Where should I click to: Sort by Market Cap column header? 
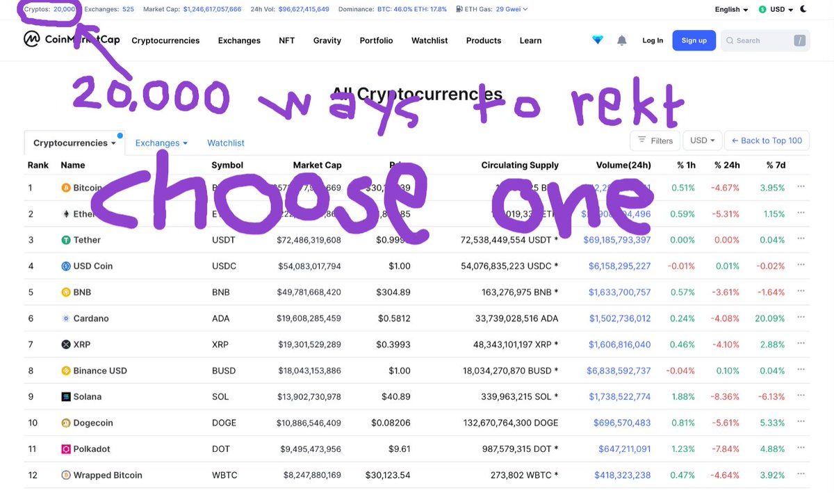point(317,165)
